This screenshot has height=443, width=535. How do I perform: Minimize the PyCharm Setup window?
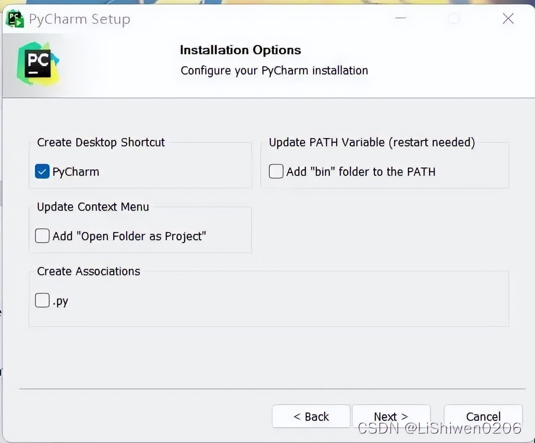[x=401, y=18]
